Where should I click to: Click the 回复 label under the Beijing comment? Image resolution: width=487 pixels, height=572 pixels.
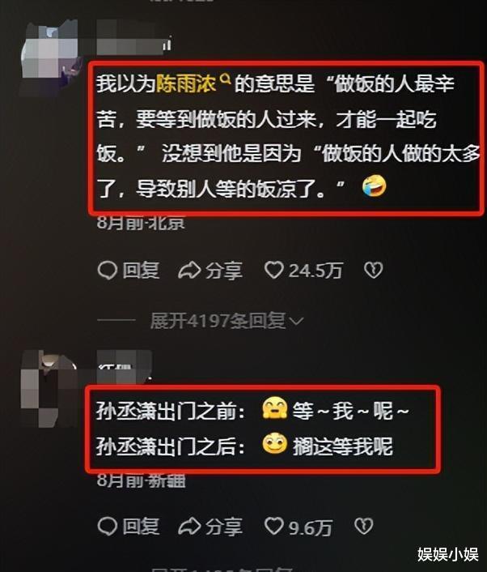point(141,271)
